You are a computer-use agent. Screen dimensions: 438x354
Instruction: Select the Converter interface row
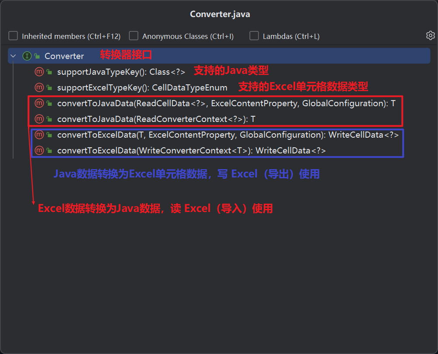pyautogui.click(x=219, y=56)
